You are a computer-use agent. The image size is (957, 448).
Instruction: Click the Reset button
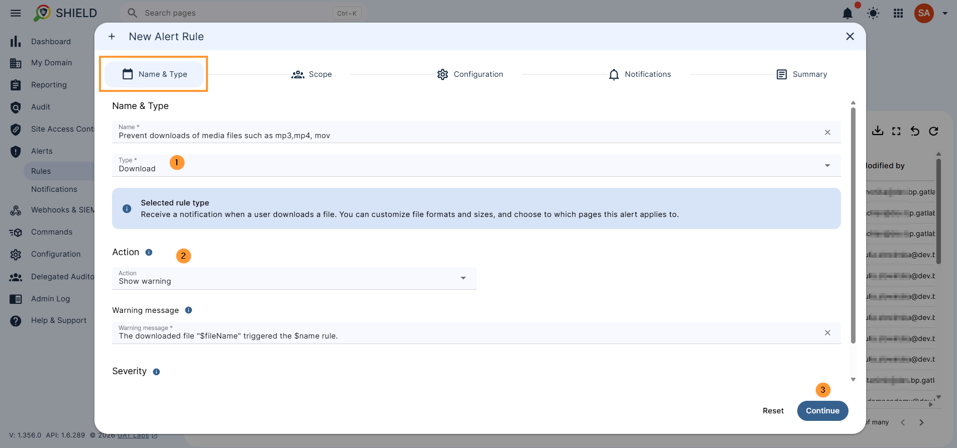tap(773, 411)
